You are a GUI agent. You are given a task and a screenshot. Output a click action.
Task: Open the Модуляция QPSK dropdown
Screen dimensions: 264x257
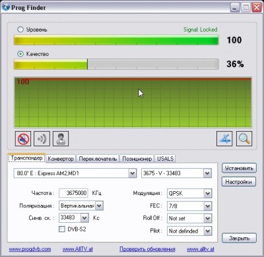[207, 194]
